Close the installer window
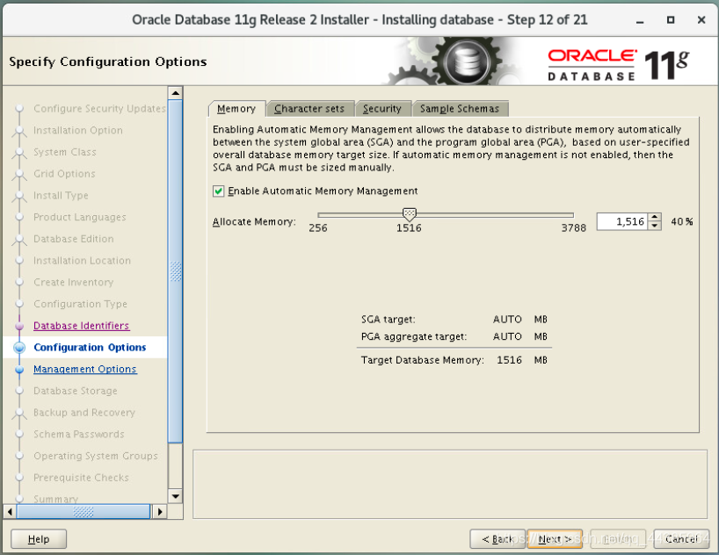Screen dimensions: 719x555 point(701,20)
